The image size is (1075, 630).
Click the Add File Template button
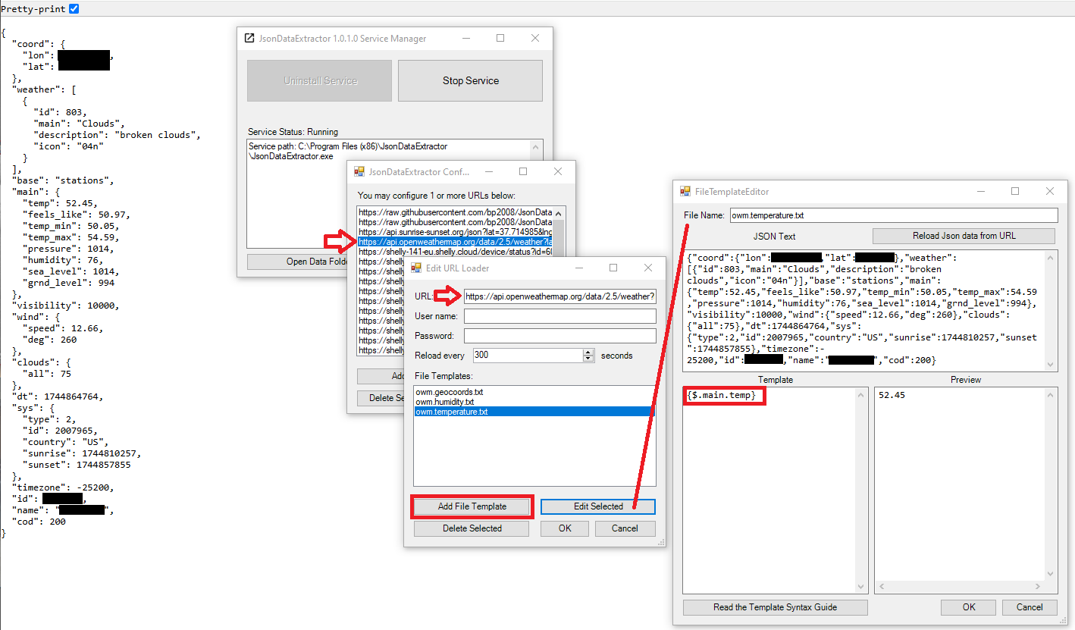tap(472, 506)
